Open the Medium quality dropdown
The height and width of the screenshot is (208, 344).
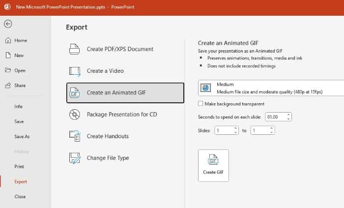pyautogui.click(x=271, y=88)
